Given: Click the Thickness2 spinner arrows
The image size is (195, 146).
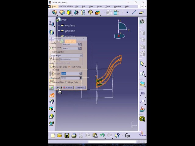Looking at the screenshot, I should click(80, 78).
